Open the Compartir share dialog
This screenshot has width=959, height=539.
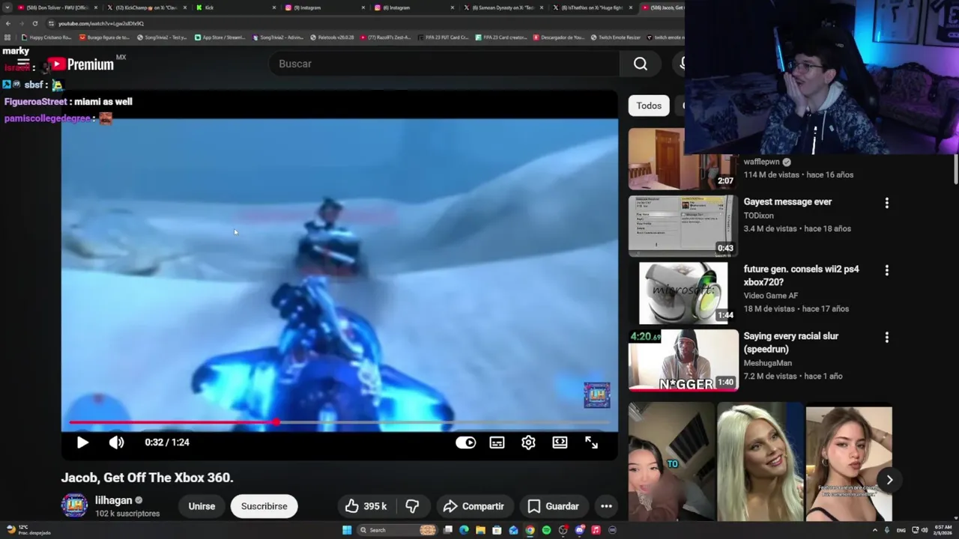(x=474, y=506)
